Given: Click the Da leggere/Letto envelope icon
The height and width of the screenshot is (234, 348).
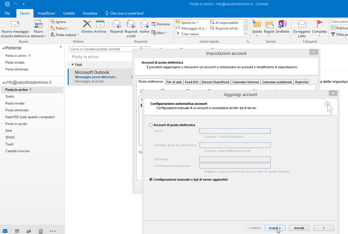Looking at the screenshot, I should click(302, 24).
